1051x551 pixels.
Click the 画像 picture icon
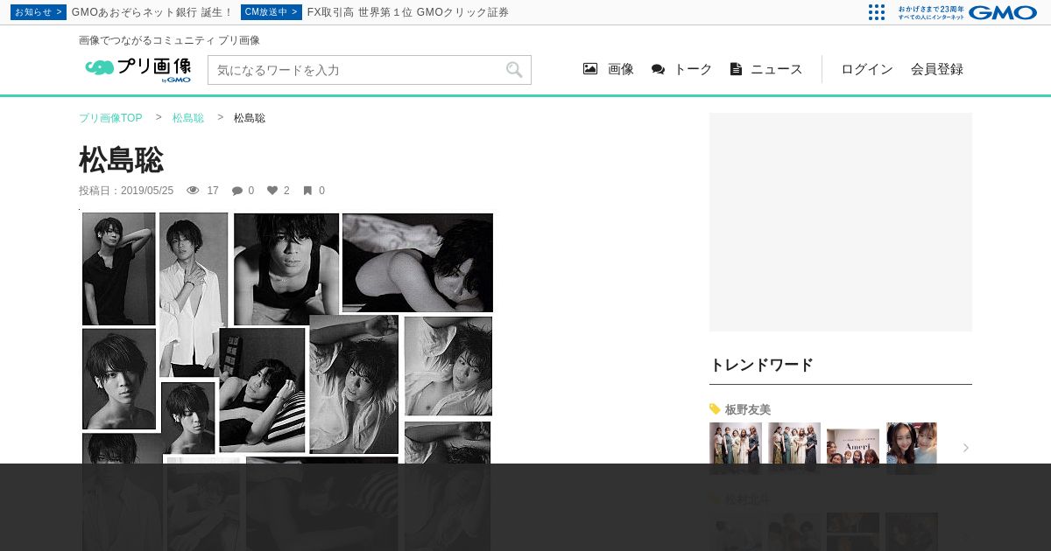click(590, 69)
